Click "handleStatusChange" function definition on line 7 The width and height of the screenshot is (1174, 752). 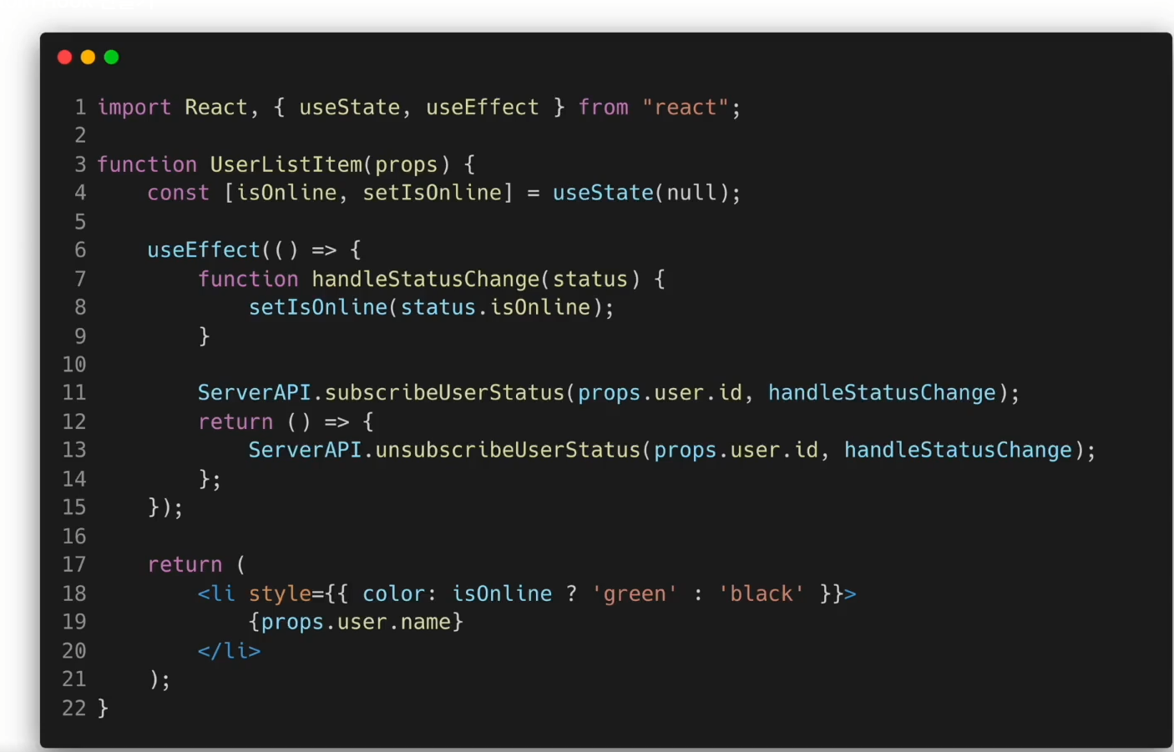pyautogui.click(x=426, y=279)
